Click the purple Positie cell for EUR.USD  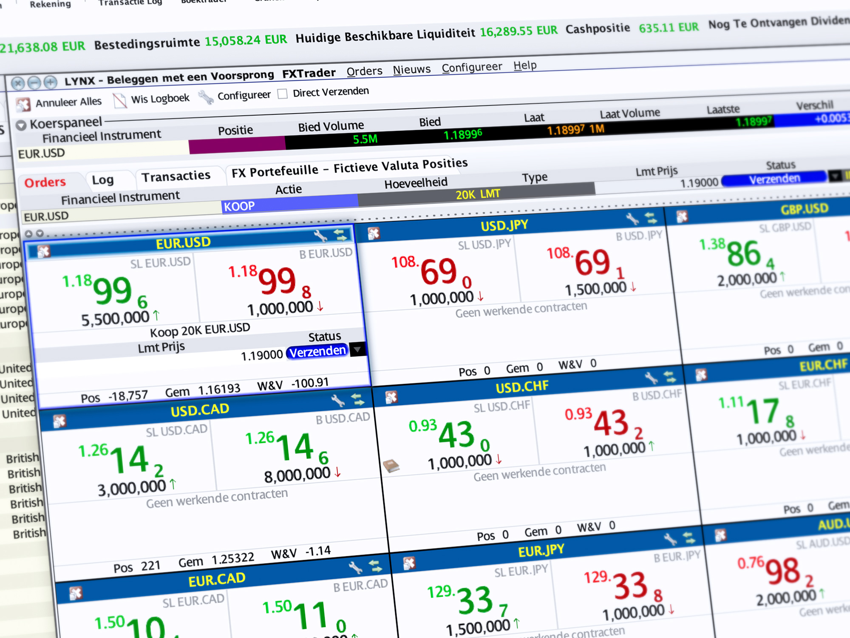237,145
